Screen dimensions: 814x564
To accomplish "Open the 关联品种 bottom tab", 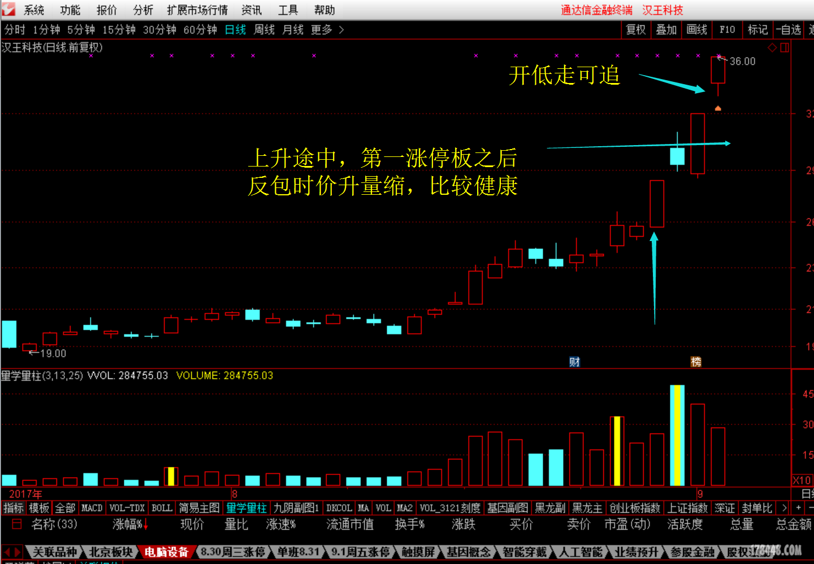I will (54, 552).
